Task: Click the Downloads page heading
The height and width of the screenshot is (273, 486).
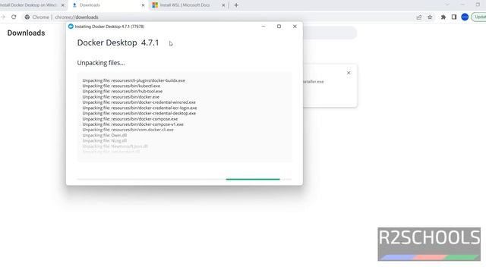Action: (x=26, y=33)
